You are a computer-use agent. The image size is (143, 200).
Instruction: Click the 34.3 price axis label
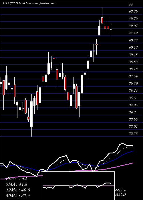(132, 112)
